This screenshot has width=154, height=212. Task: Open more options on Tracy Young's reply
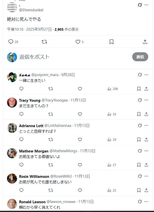tap(146, 100)
